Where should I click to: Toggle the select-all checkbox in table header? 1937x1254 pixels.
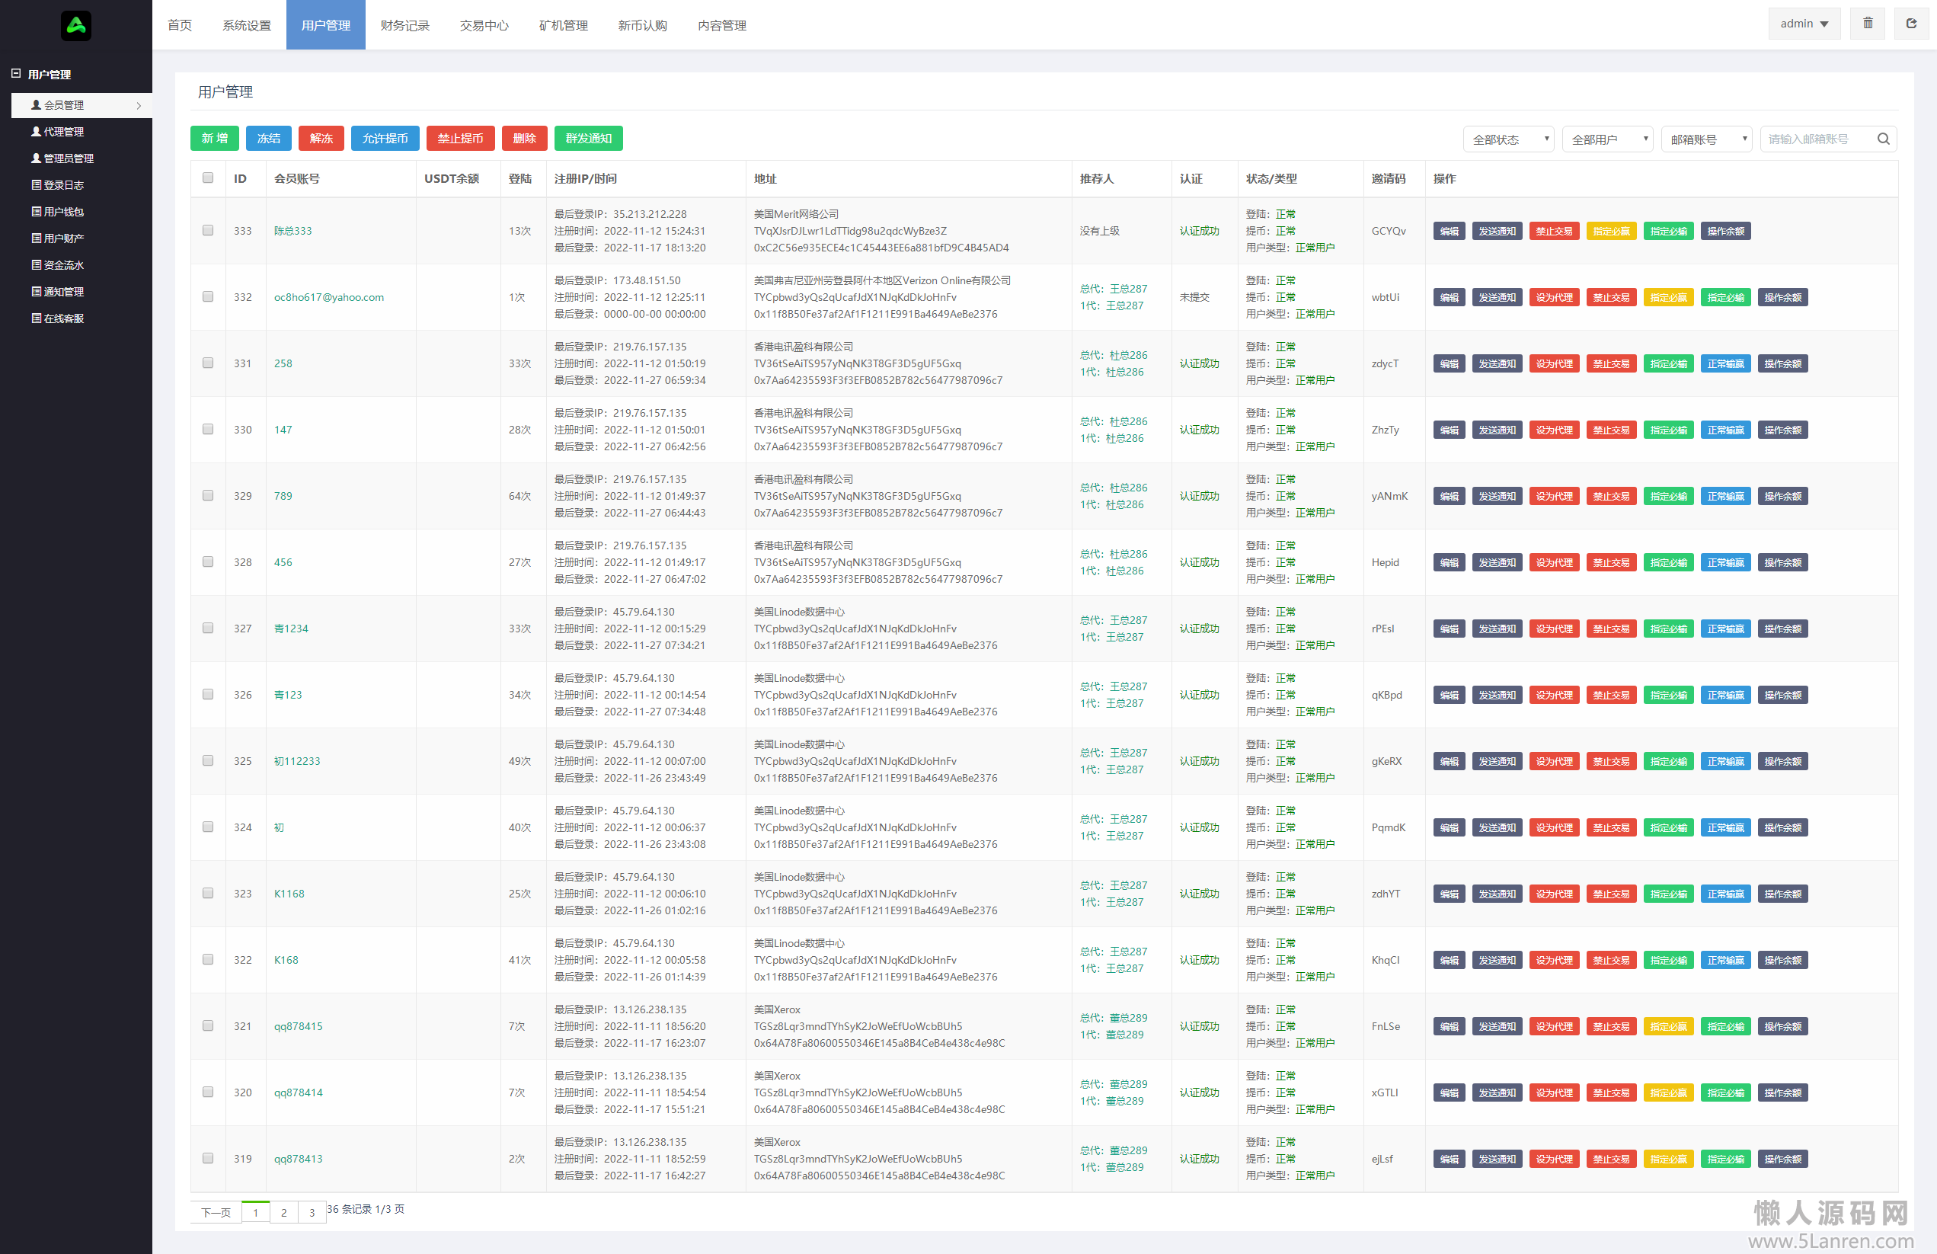(x=209, y=178)
